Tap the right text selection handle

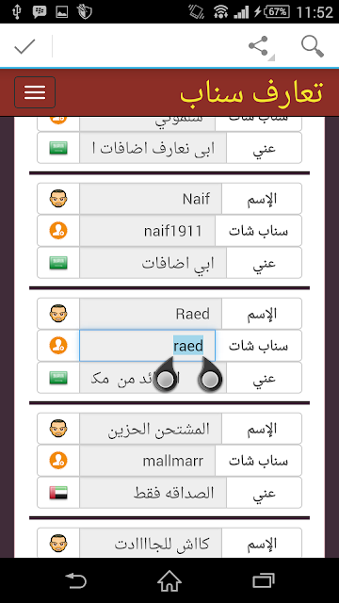coord(210,375)
